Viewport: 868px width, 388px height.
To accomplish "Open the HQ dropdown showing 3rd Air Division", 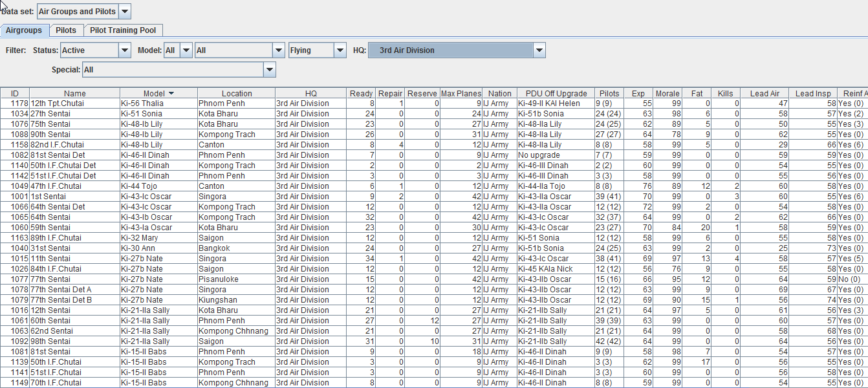I will [x=539, y=50].
